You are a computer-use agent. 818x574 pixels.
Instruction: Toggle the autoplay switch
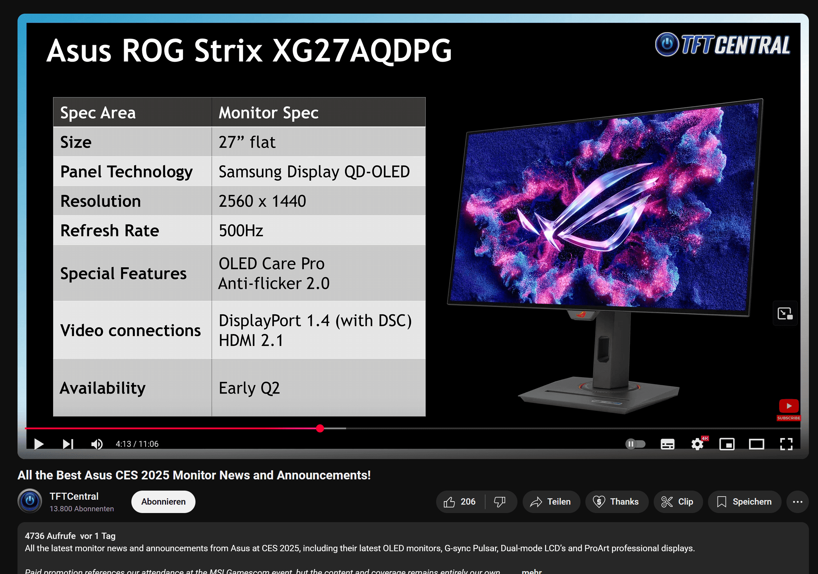coord(635,444)
